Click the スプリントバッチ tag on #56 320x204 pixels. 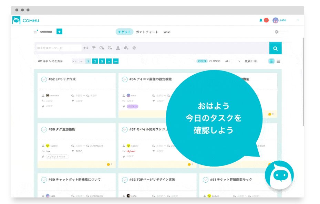click(57, 157)
